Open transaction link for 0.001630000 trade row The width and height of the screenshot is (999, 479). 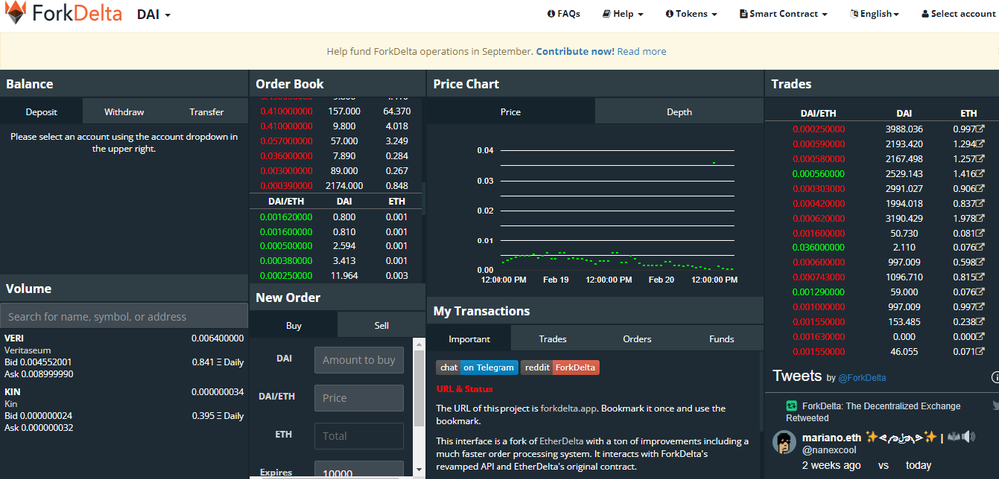point(981,337)
